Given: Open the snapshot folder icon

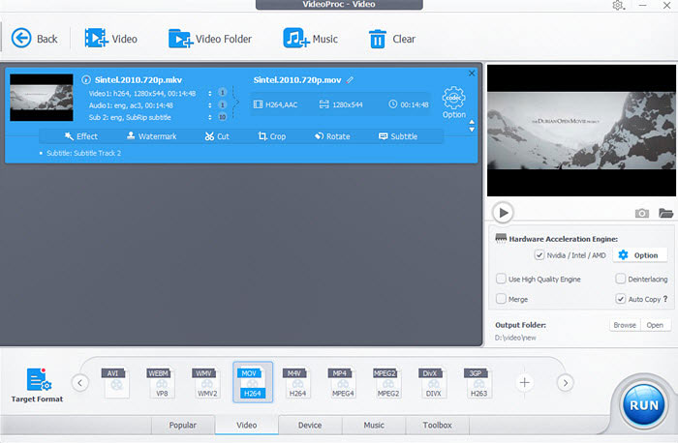Looking at the screenshot, I should point(665,213).
